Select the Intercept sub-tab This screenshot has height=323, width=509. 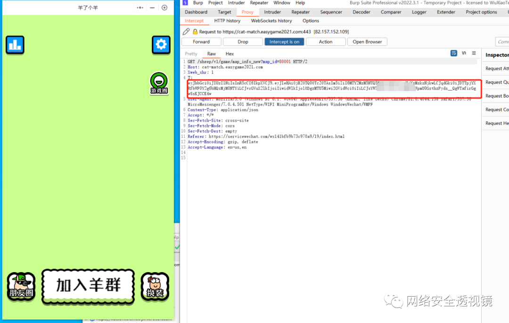(x=194, y=21)
